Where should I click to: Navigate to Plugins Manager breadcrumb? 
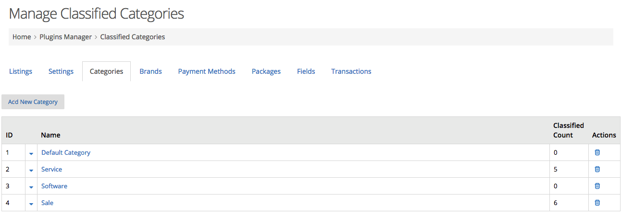66,37
